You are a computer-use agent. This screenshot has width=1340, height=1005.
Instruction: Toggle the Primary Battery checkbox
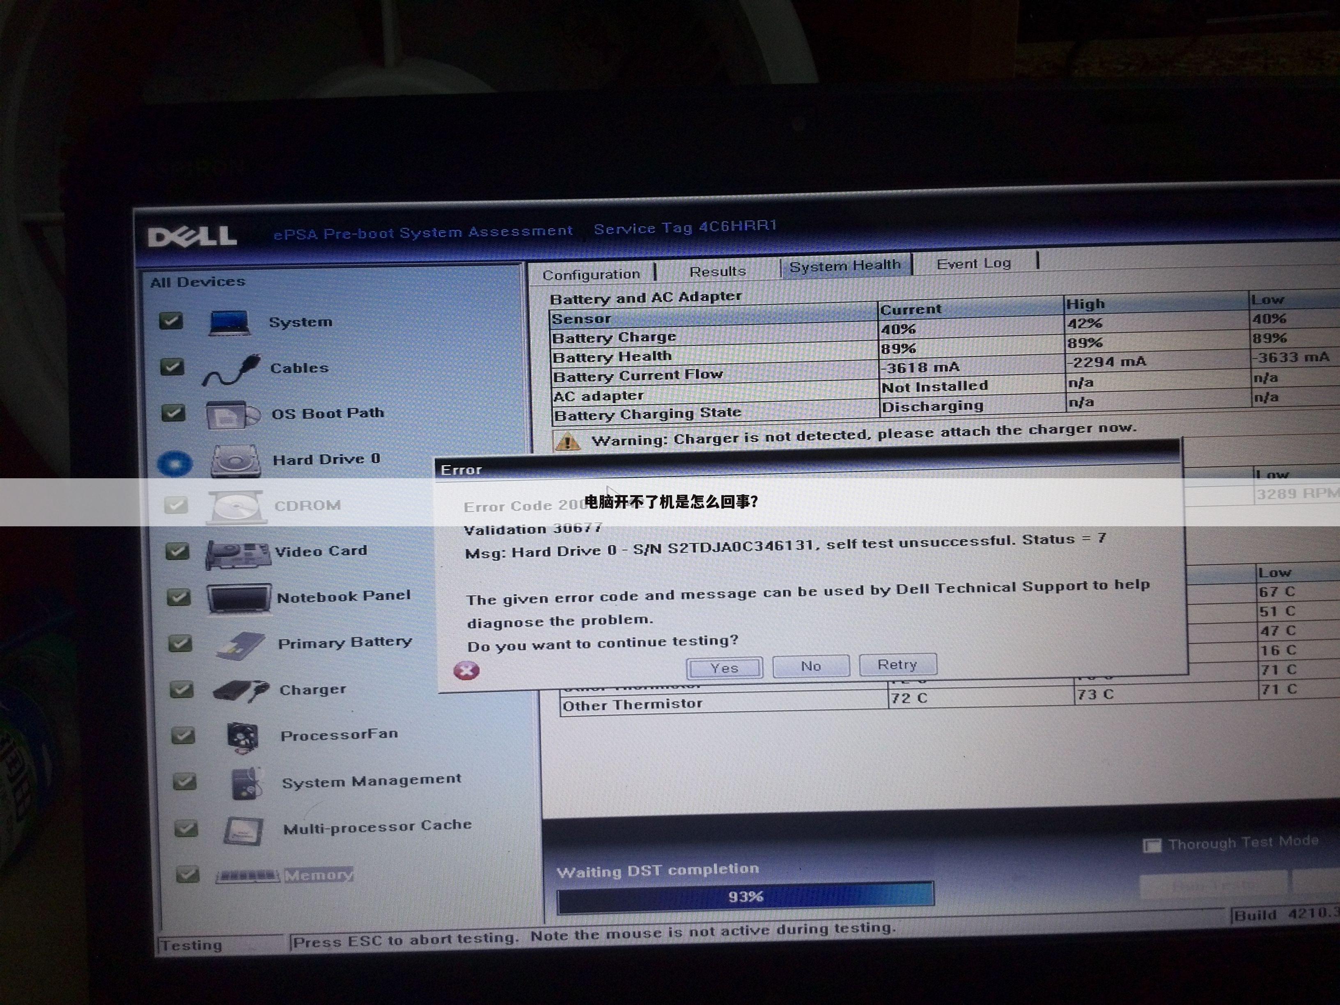tap(180, 643)
